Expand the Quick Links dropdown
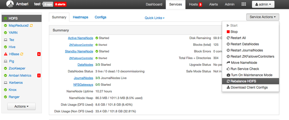The image size is (289, 120). (154, 18)
